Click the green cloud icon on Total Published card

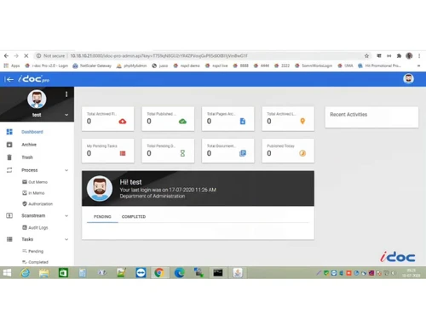click(x=182, y=122)
